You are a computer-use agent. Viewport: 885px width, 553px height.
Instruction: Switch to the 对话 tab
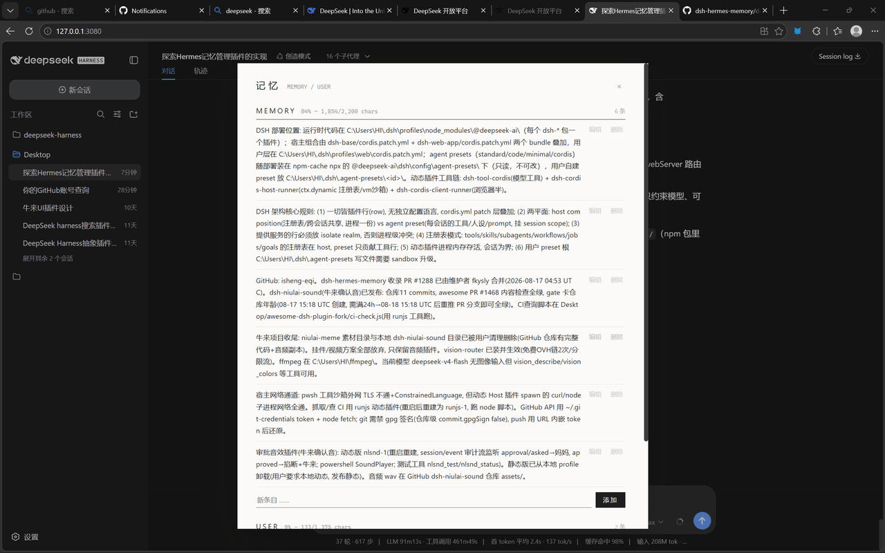coord(169,71)
